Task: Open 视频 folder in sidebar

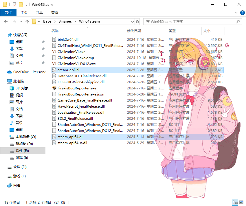Action: coord(19,95)
